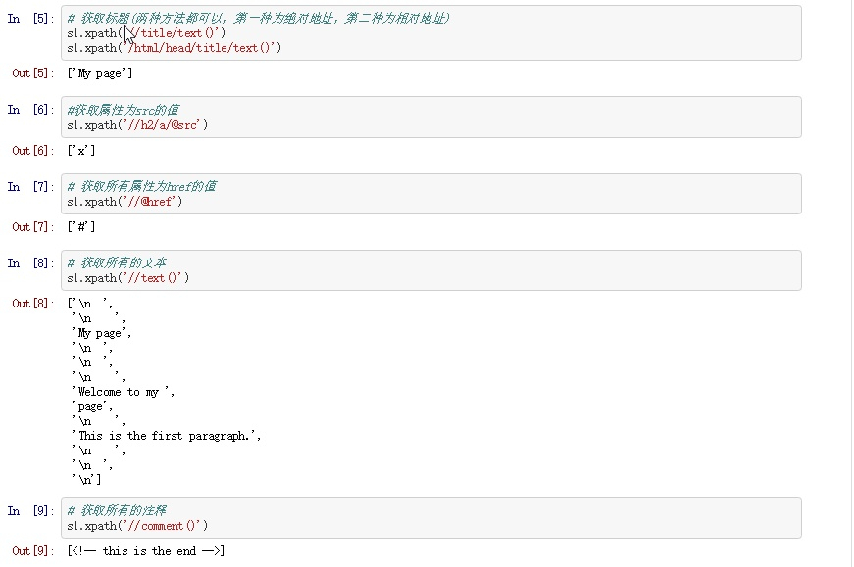The width and height of the screenshot is (854, 567).
Task: Click the 'this is the end' comment output
Action: click(146, 551)
